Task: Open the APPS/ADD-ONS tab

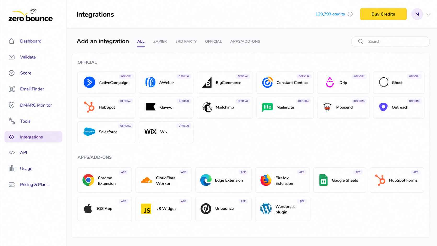Action: coord(245,42)
